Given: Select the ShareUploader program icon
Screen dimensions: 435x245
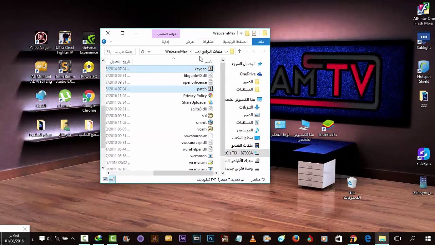Looking at the screenshot, I should [x=210, y=102].
